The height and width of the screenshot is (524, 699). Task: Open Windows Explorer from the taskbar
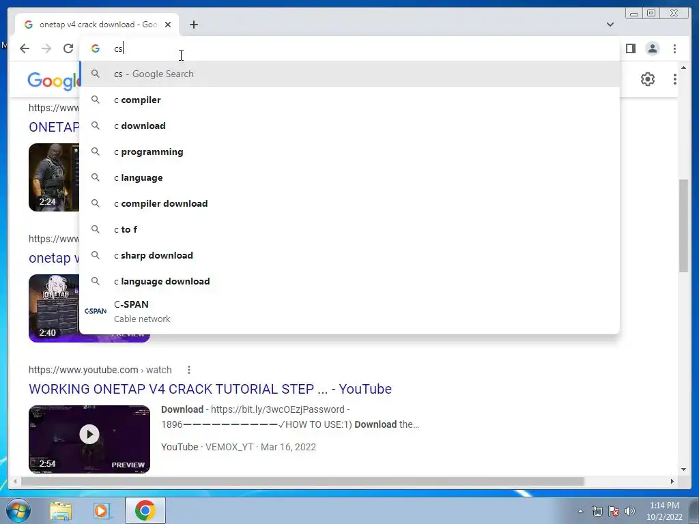61,511
